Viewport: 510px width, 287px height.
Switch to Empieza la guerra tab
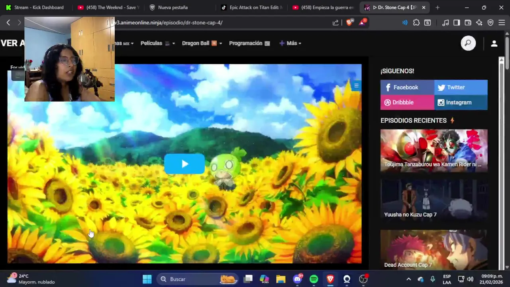pyautogui.click(x=324, y=7)
